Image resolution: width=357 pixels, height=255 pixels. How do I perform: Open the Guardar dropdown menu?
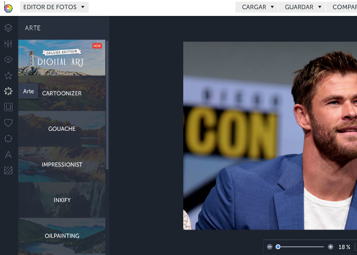click(x=303, y=7)
